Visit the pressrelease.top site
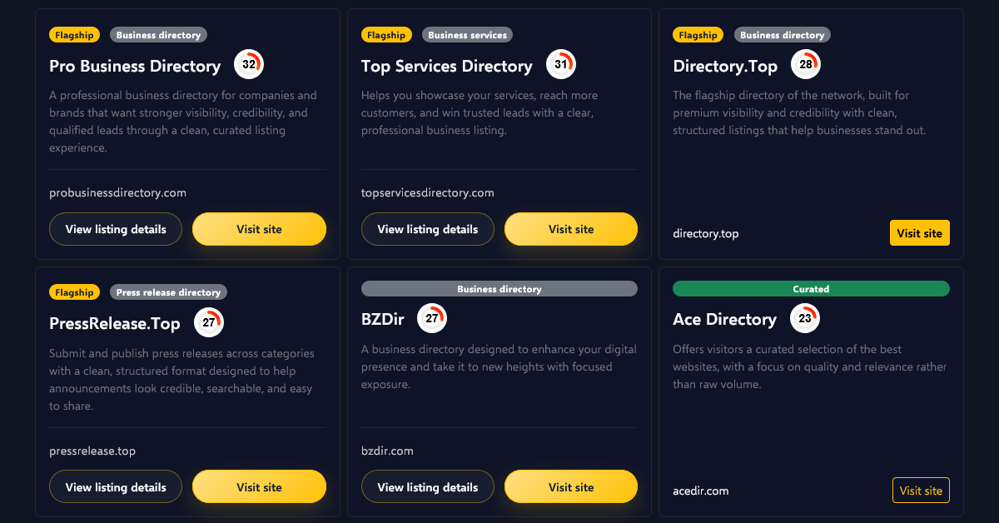This screenshot has width=999, height=523. click(x=259, y=487)
